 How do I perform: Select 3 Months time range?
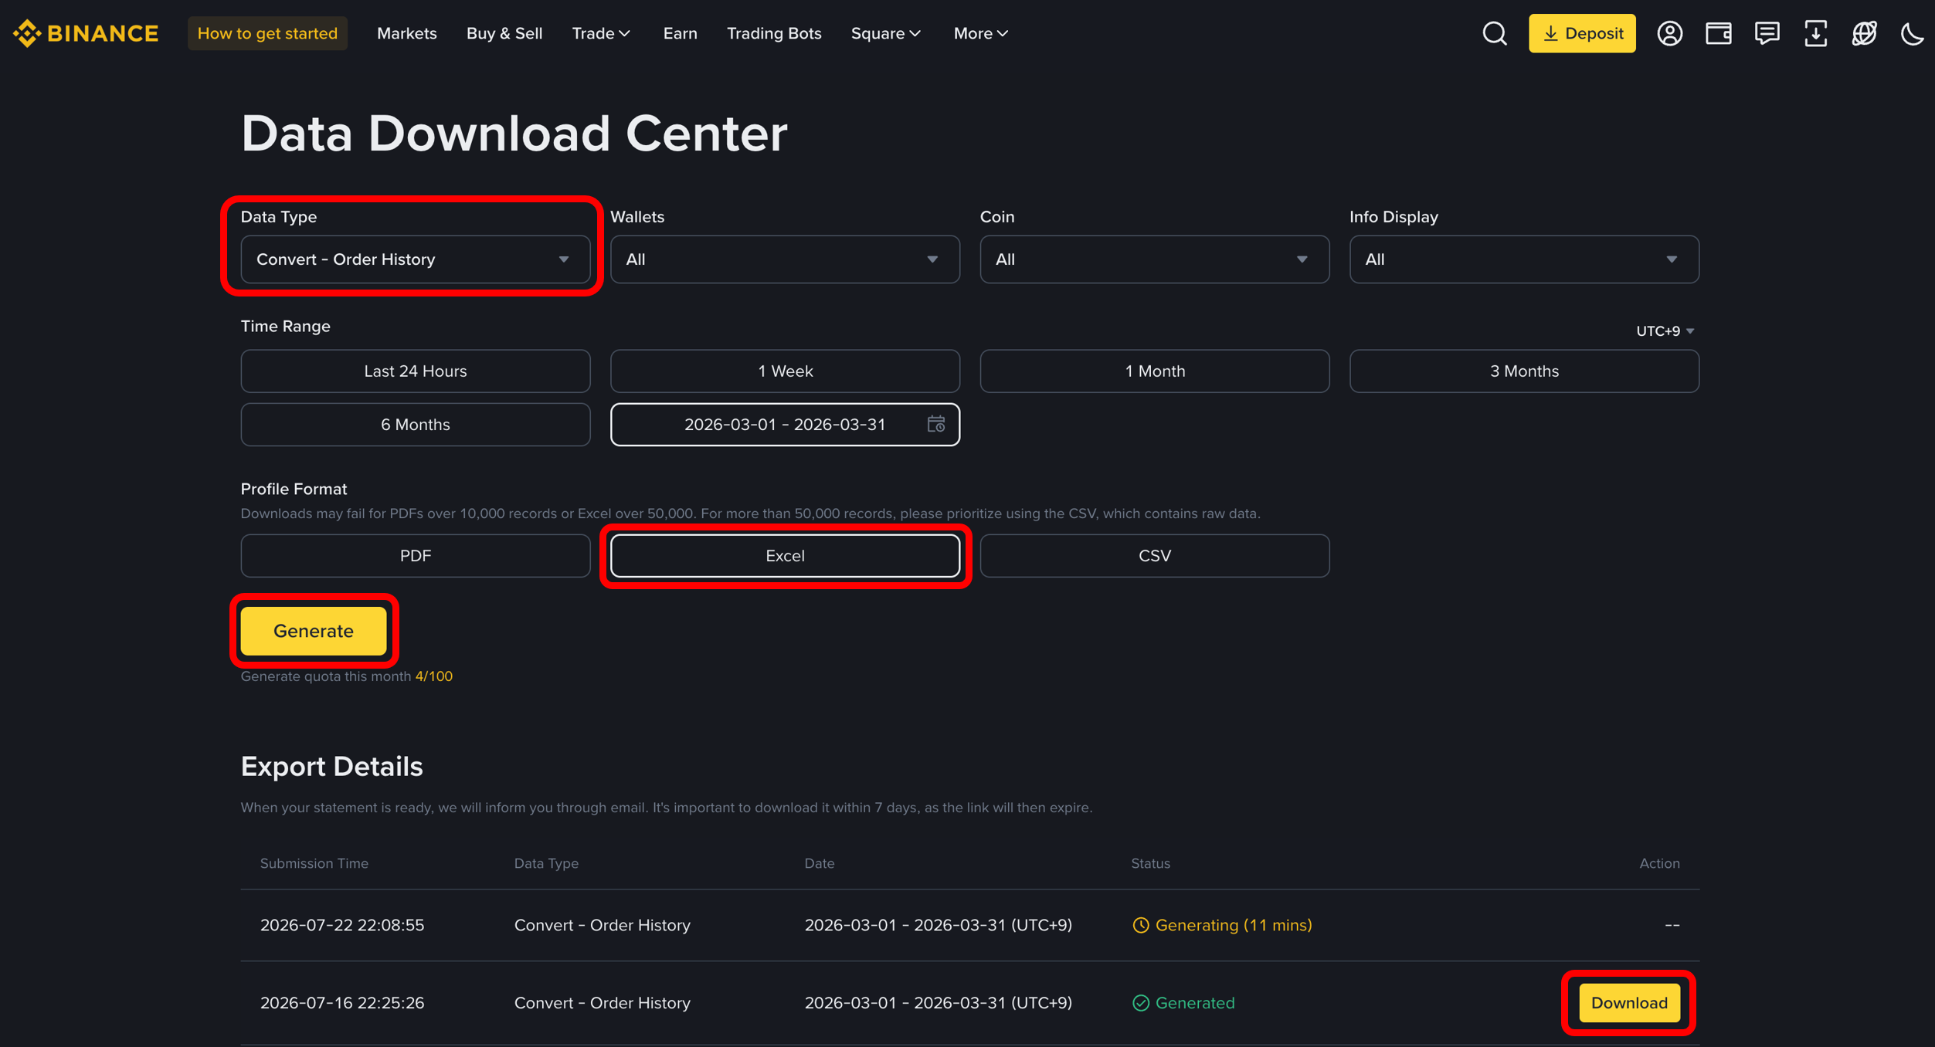1524,371
